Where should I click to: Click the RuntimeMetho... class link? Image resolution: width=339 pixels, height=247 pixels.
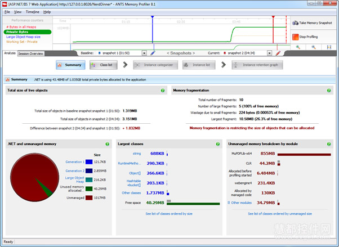pyautogui.click(x=129, y=163)
